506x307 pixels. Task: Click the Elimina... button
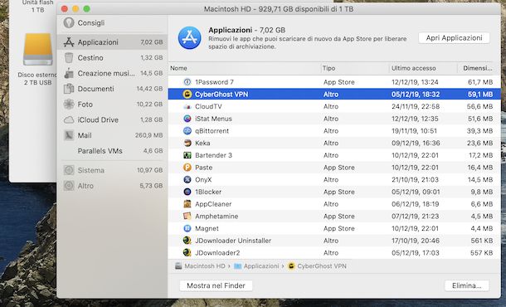tap(467, 285)
